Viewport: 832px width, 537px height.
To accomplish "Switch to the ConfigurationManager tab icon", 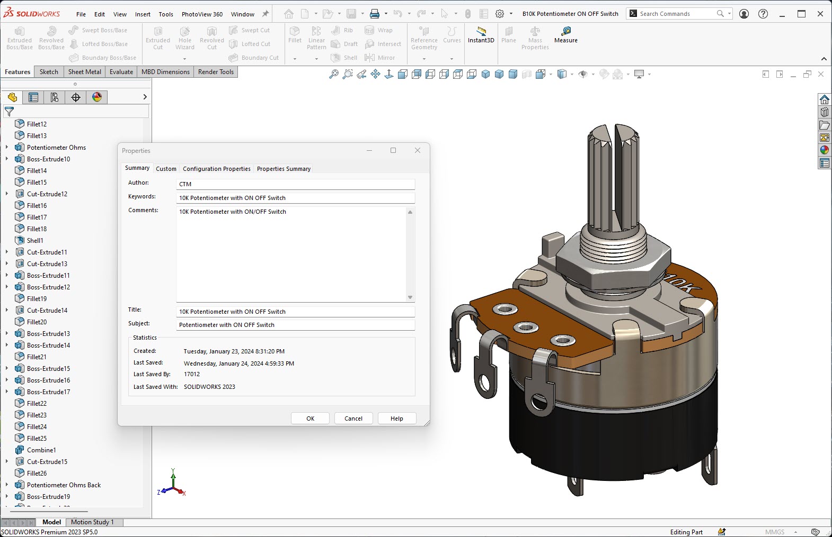I will (55, 97).
